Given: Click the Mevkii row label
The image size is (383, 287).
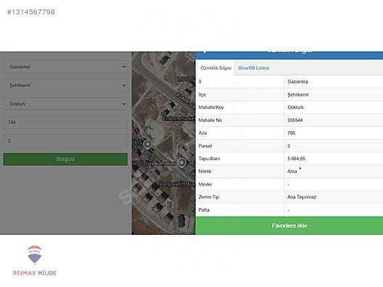Looking at the screenshot, I should [205, 184].
